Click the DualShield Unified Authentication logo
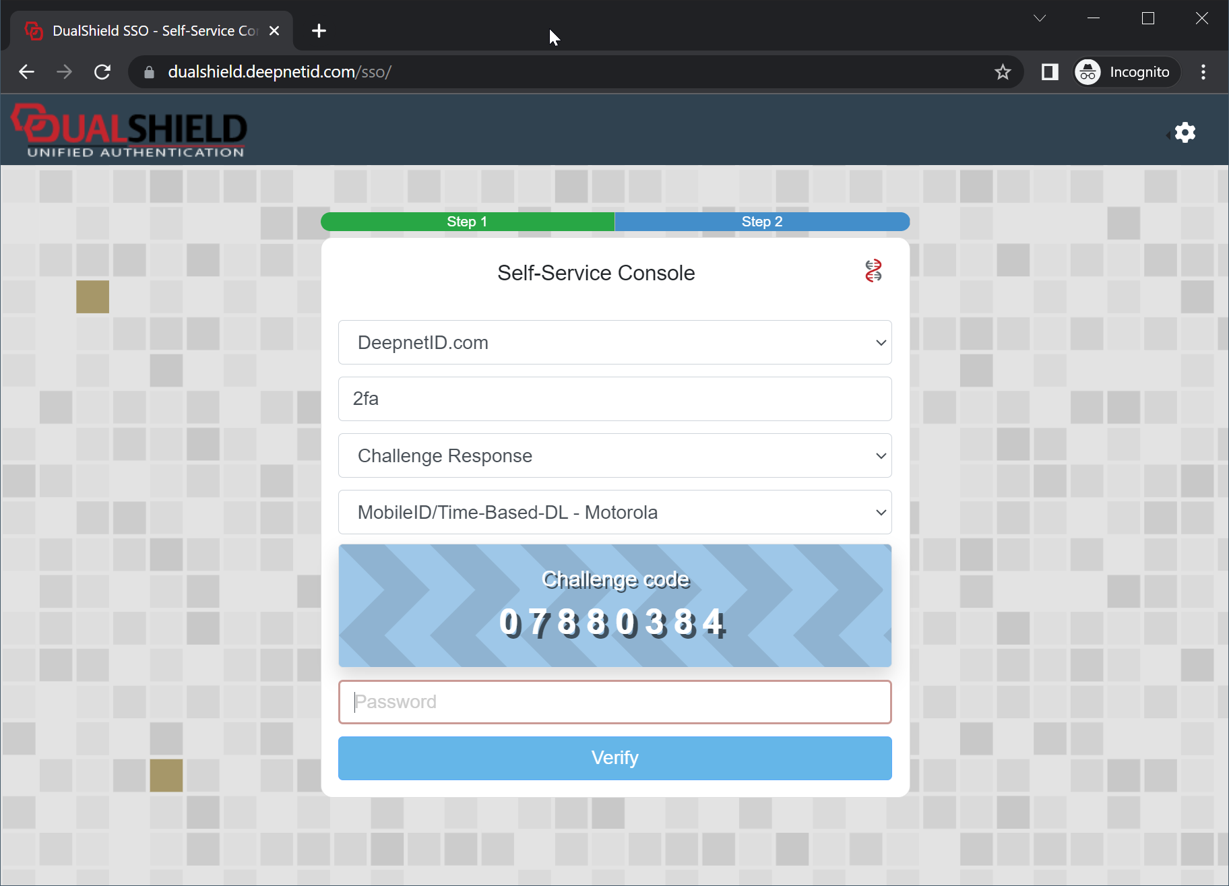The width and height of the screenshot is (1229, 886). 129,131
